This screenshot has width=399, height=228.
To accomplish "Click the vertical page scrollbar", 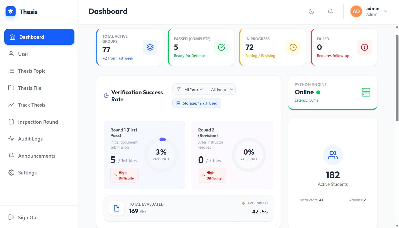I will (397, 78).
